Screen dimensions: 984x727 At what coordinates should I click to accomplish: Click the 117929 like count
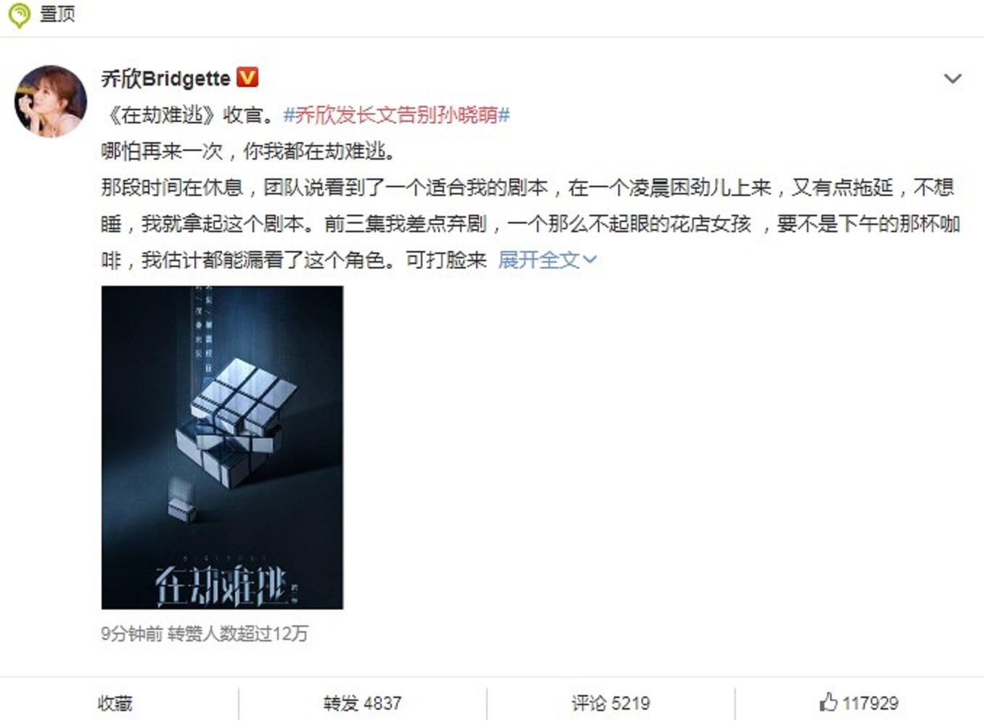pyautogui.click(x=870, y=702)
